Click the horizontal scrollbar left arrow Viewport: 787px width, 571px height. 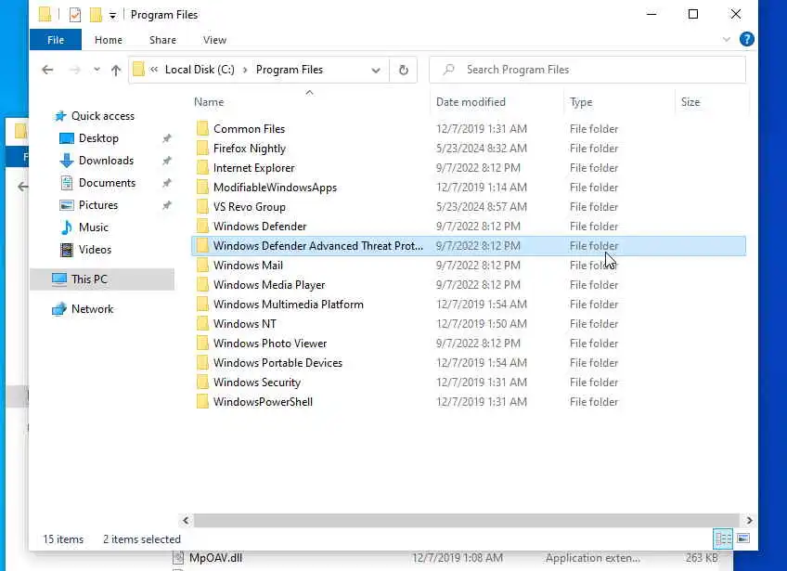coord(186,520)
